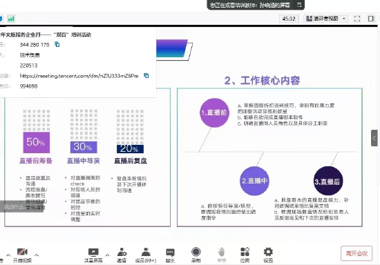Open the 邀请 invite dialog
380x265 pixels.
122,255
